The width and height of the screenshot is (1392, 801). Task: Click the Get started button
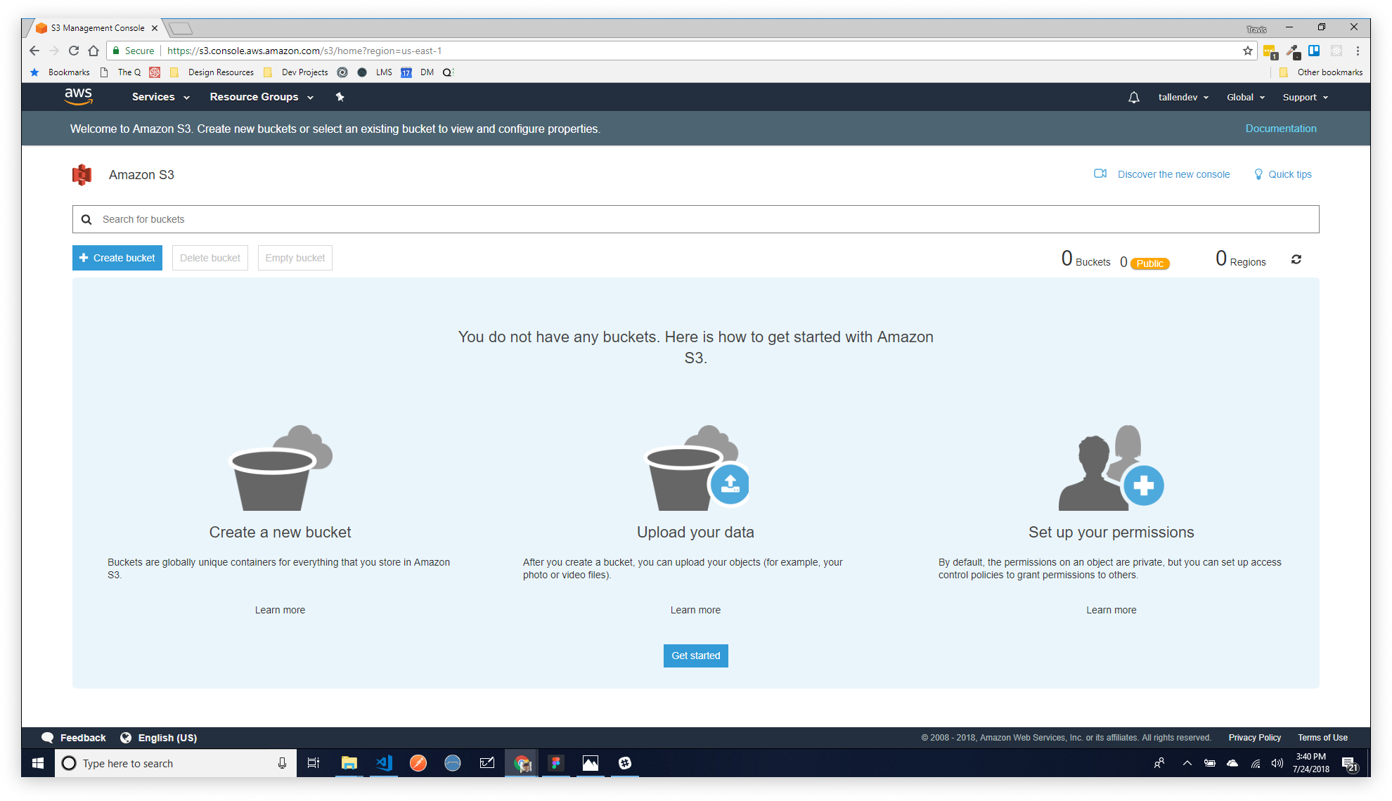[695, 656]
